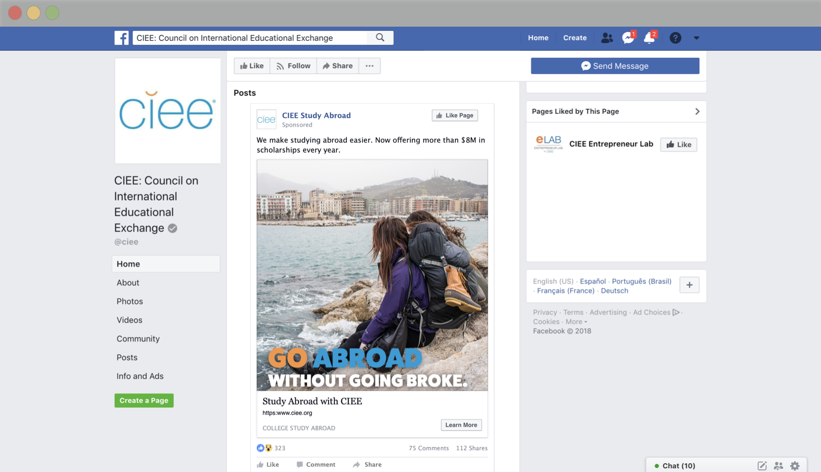Screen dimensions: 821x472
Task: Open the 112 Shares link
Action: point(472,448)
